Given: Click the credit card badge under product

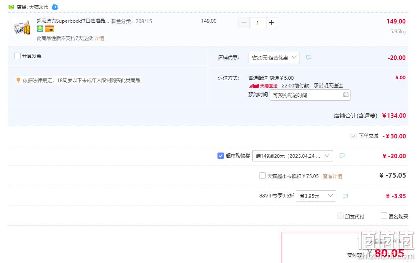Looking at the screenshot, I should pos(50,29).
